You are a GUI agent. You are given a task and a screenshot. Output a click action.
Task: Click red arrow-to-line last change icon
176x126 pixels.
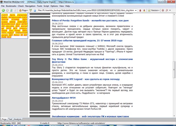[144, 11]
